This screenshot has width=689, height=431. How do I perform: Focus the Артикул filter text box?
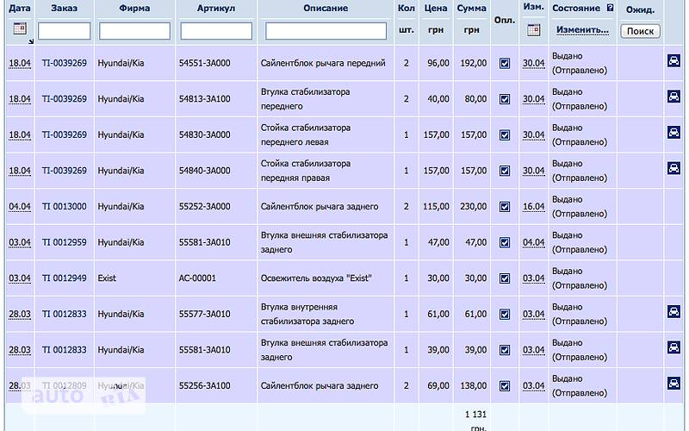(x=216, y=31)
